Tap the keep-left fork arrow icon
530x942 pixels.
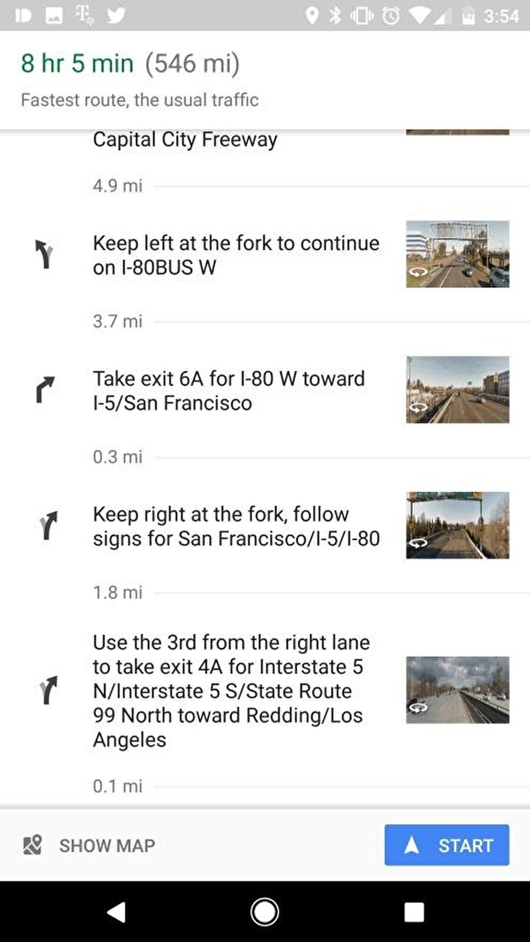[44, 255]
